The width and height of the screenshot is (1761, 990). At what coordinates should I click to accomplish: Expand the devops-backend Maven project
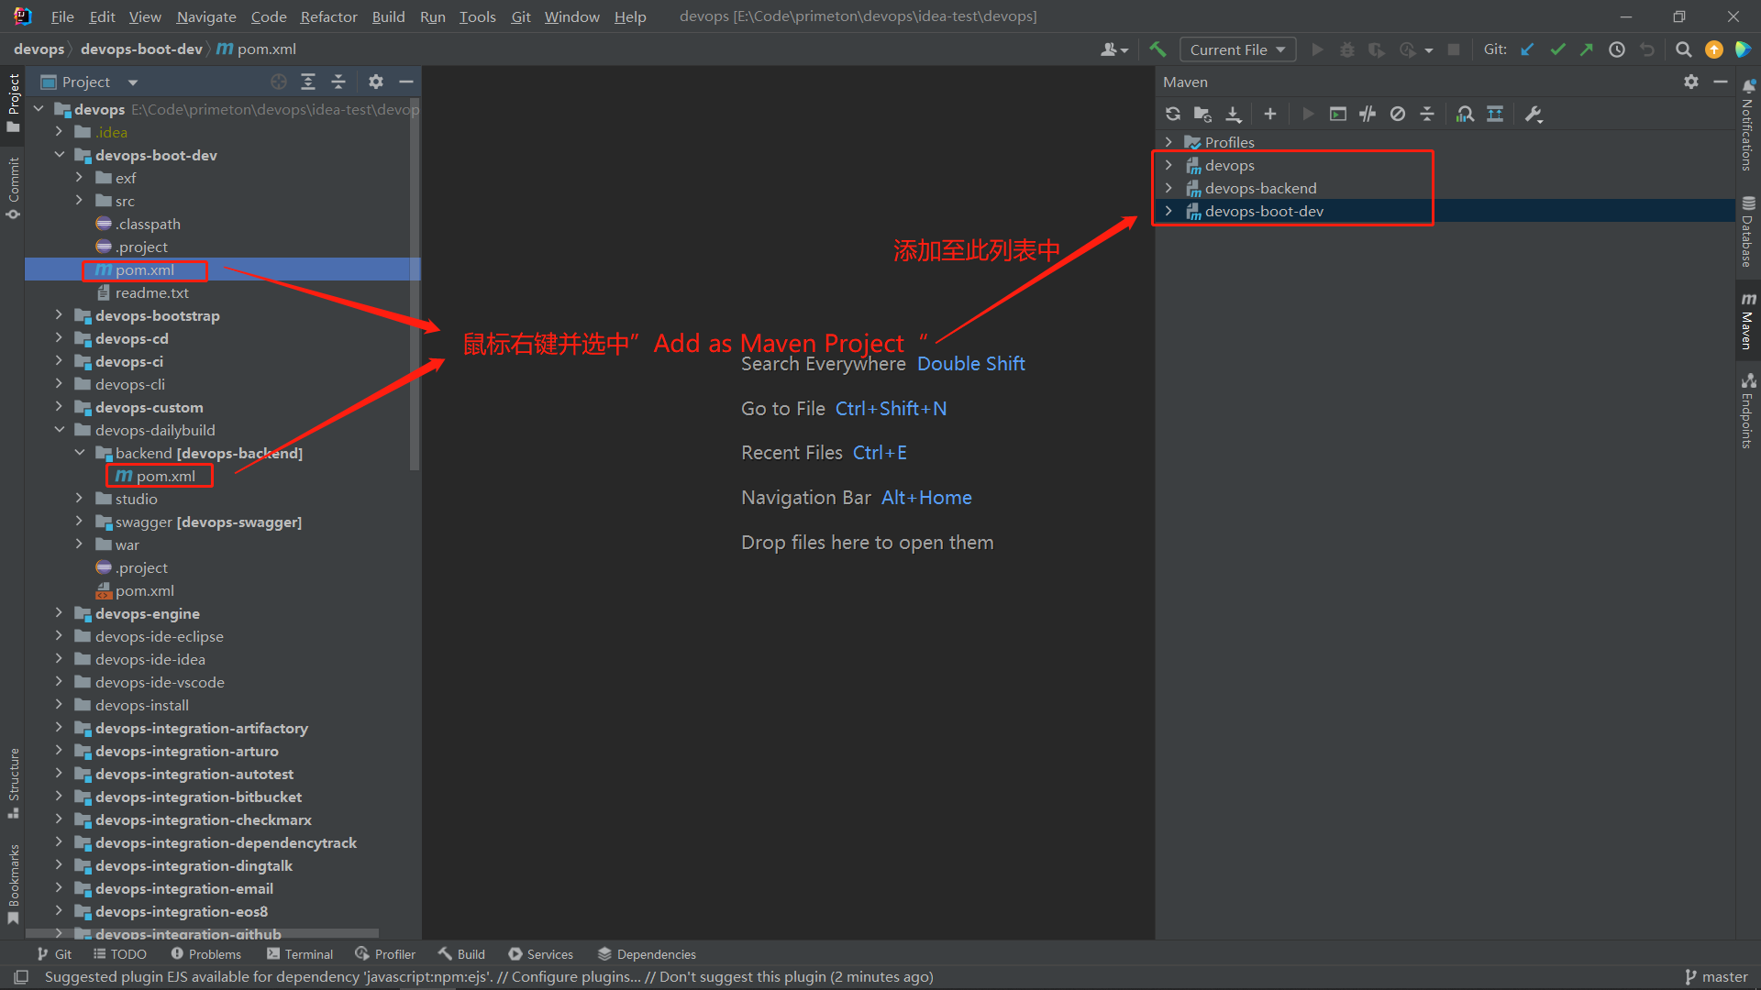click(1168, 188)
